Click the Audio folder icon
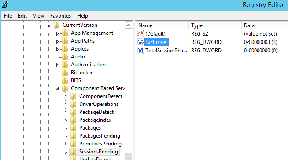This screenshot has height=160, width=288. click(65, 57)
